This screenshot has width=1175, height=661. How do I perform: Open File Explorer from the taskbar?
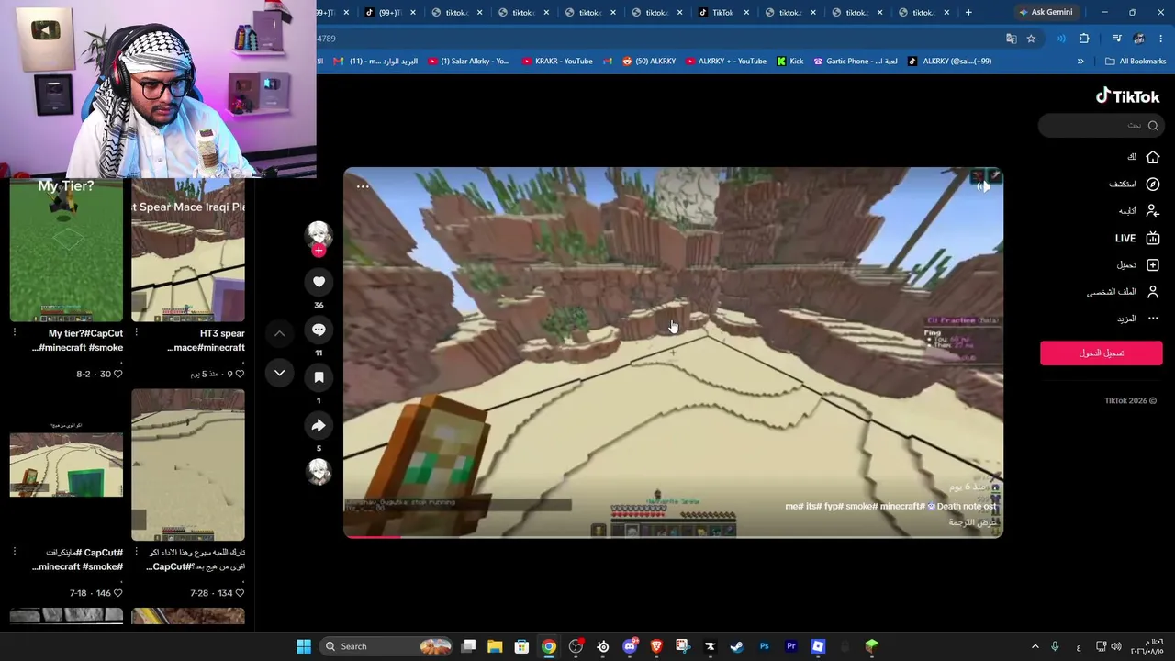click(495, 646)
